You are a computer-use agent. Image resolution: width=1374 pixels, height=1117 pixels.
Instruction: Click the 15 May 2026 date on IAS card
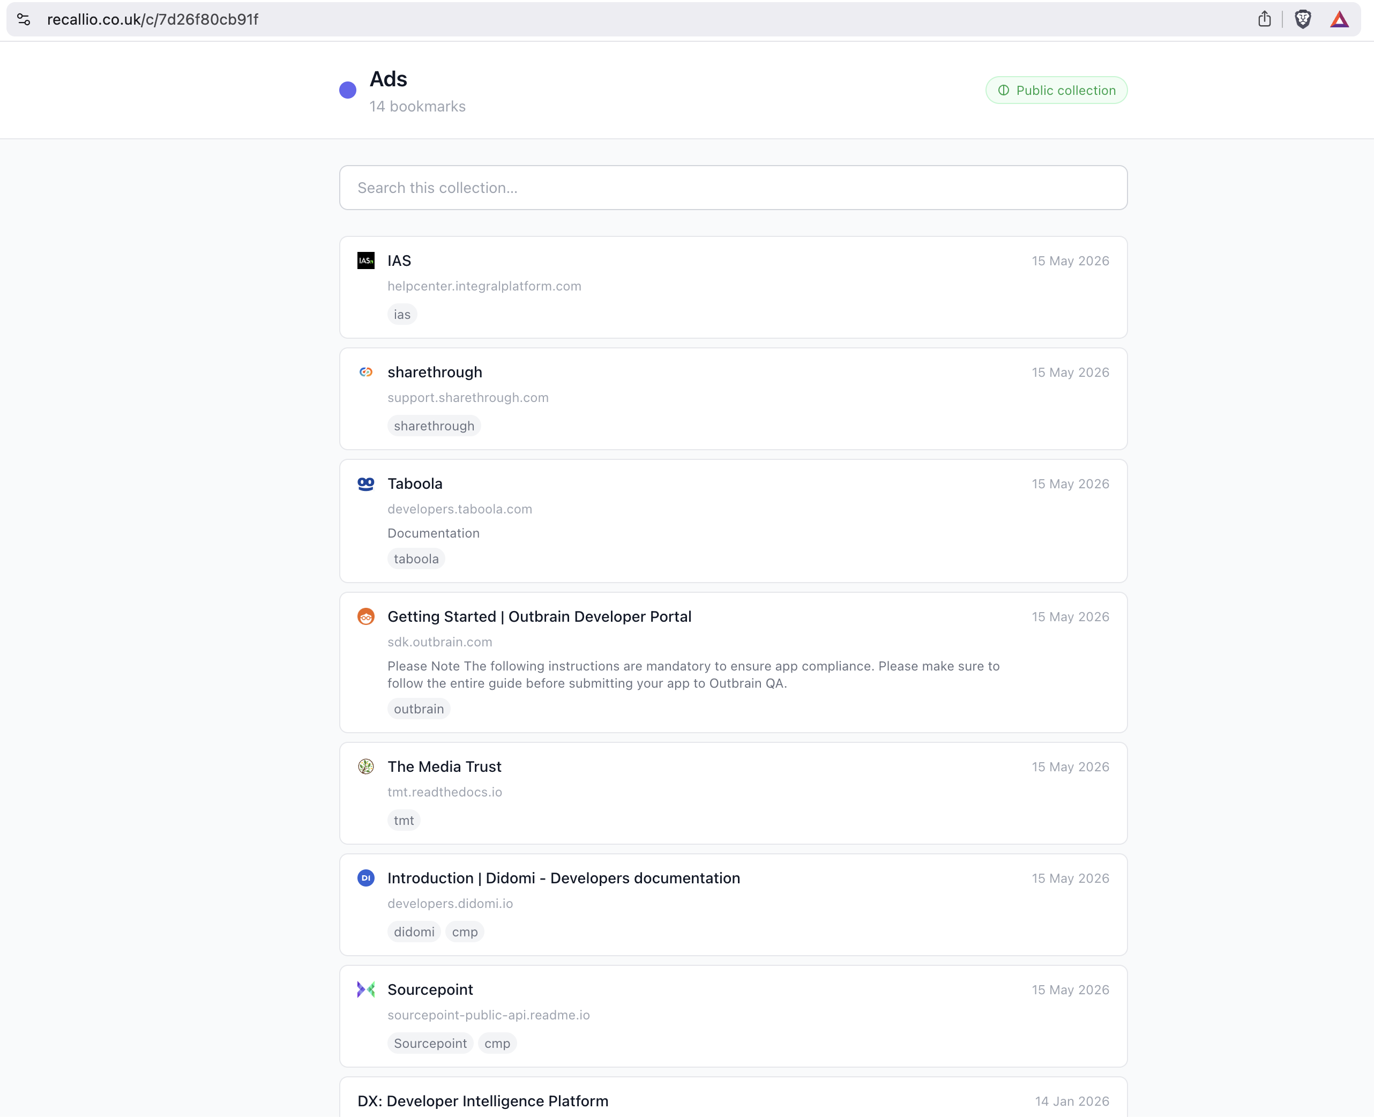pyautogui.click(x=1070, y=260)
